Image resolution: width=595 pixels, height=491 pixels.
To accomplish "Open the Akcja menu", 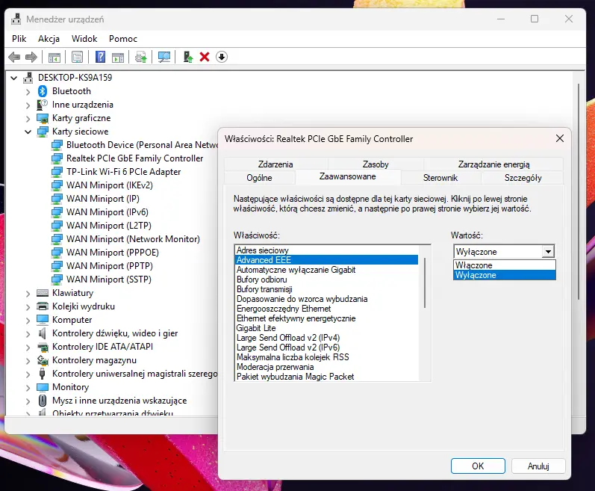I will pos(49,39).
